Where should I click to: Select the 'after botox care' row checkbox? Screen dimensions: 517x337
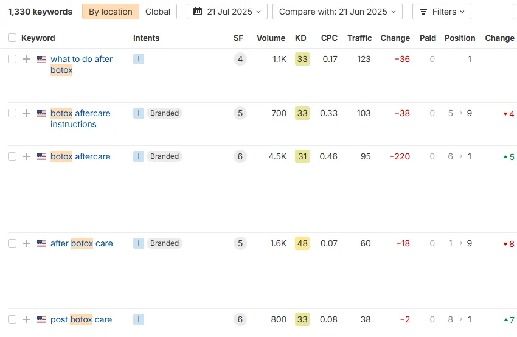pos(12,243)
